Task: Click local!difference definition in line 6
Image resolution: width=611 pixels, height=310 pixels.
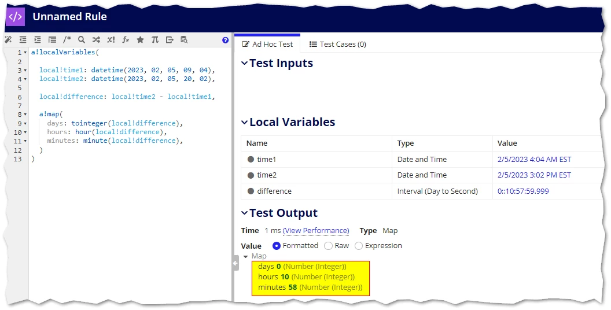Action: [71, 97]
